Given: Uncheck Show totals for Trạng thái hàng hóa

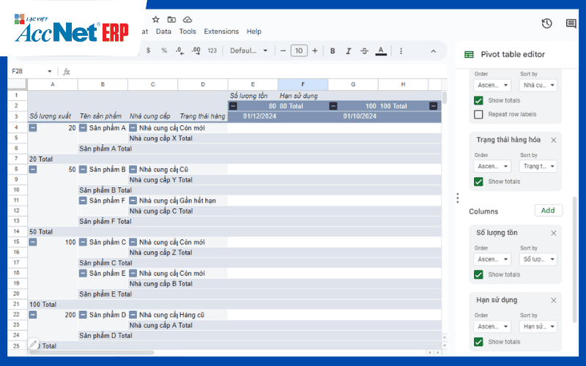Looking at the screenshot, I should 478,182.
